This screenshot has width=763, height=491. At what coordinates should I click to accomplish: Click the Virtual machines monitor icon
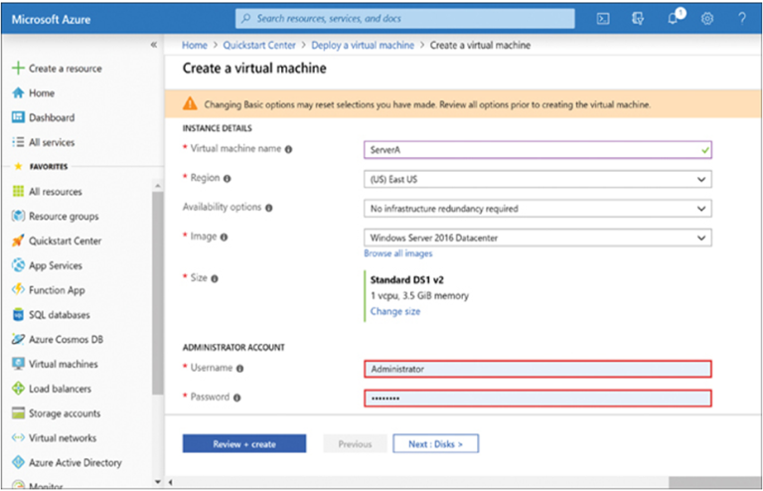[x=18, y=364]
